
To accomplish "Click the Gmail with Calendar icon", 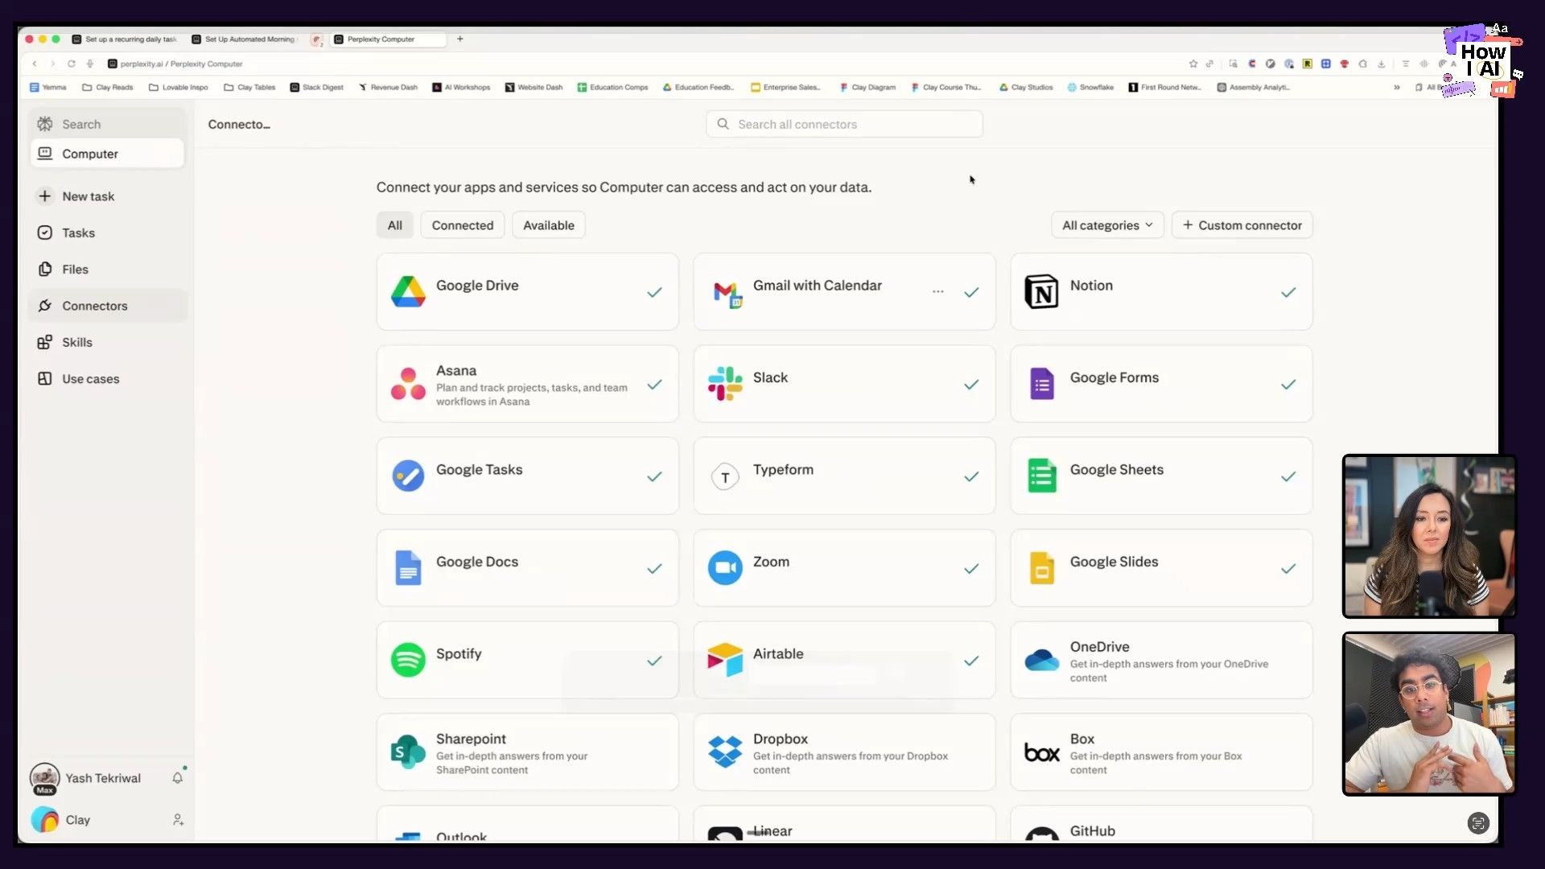I will (x=727, y=294).
